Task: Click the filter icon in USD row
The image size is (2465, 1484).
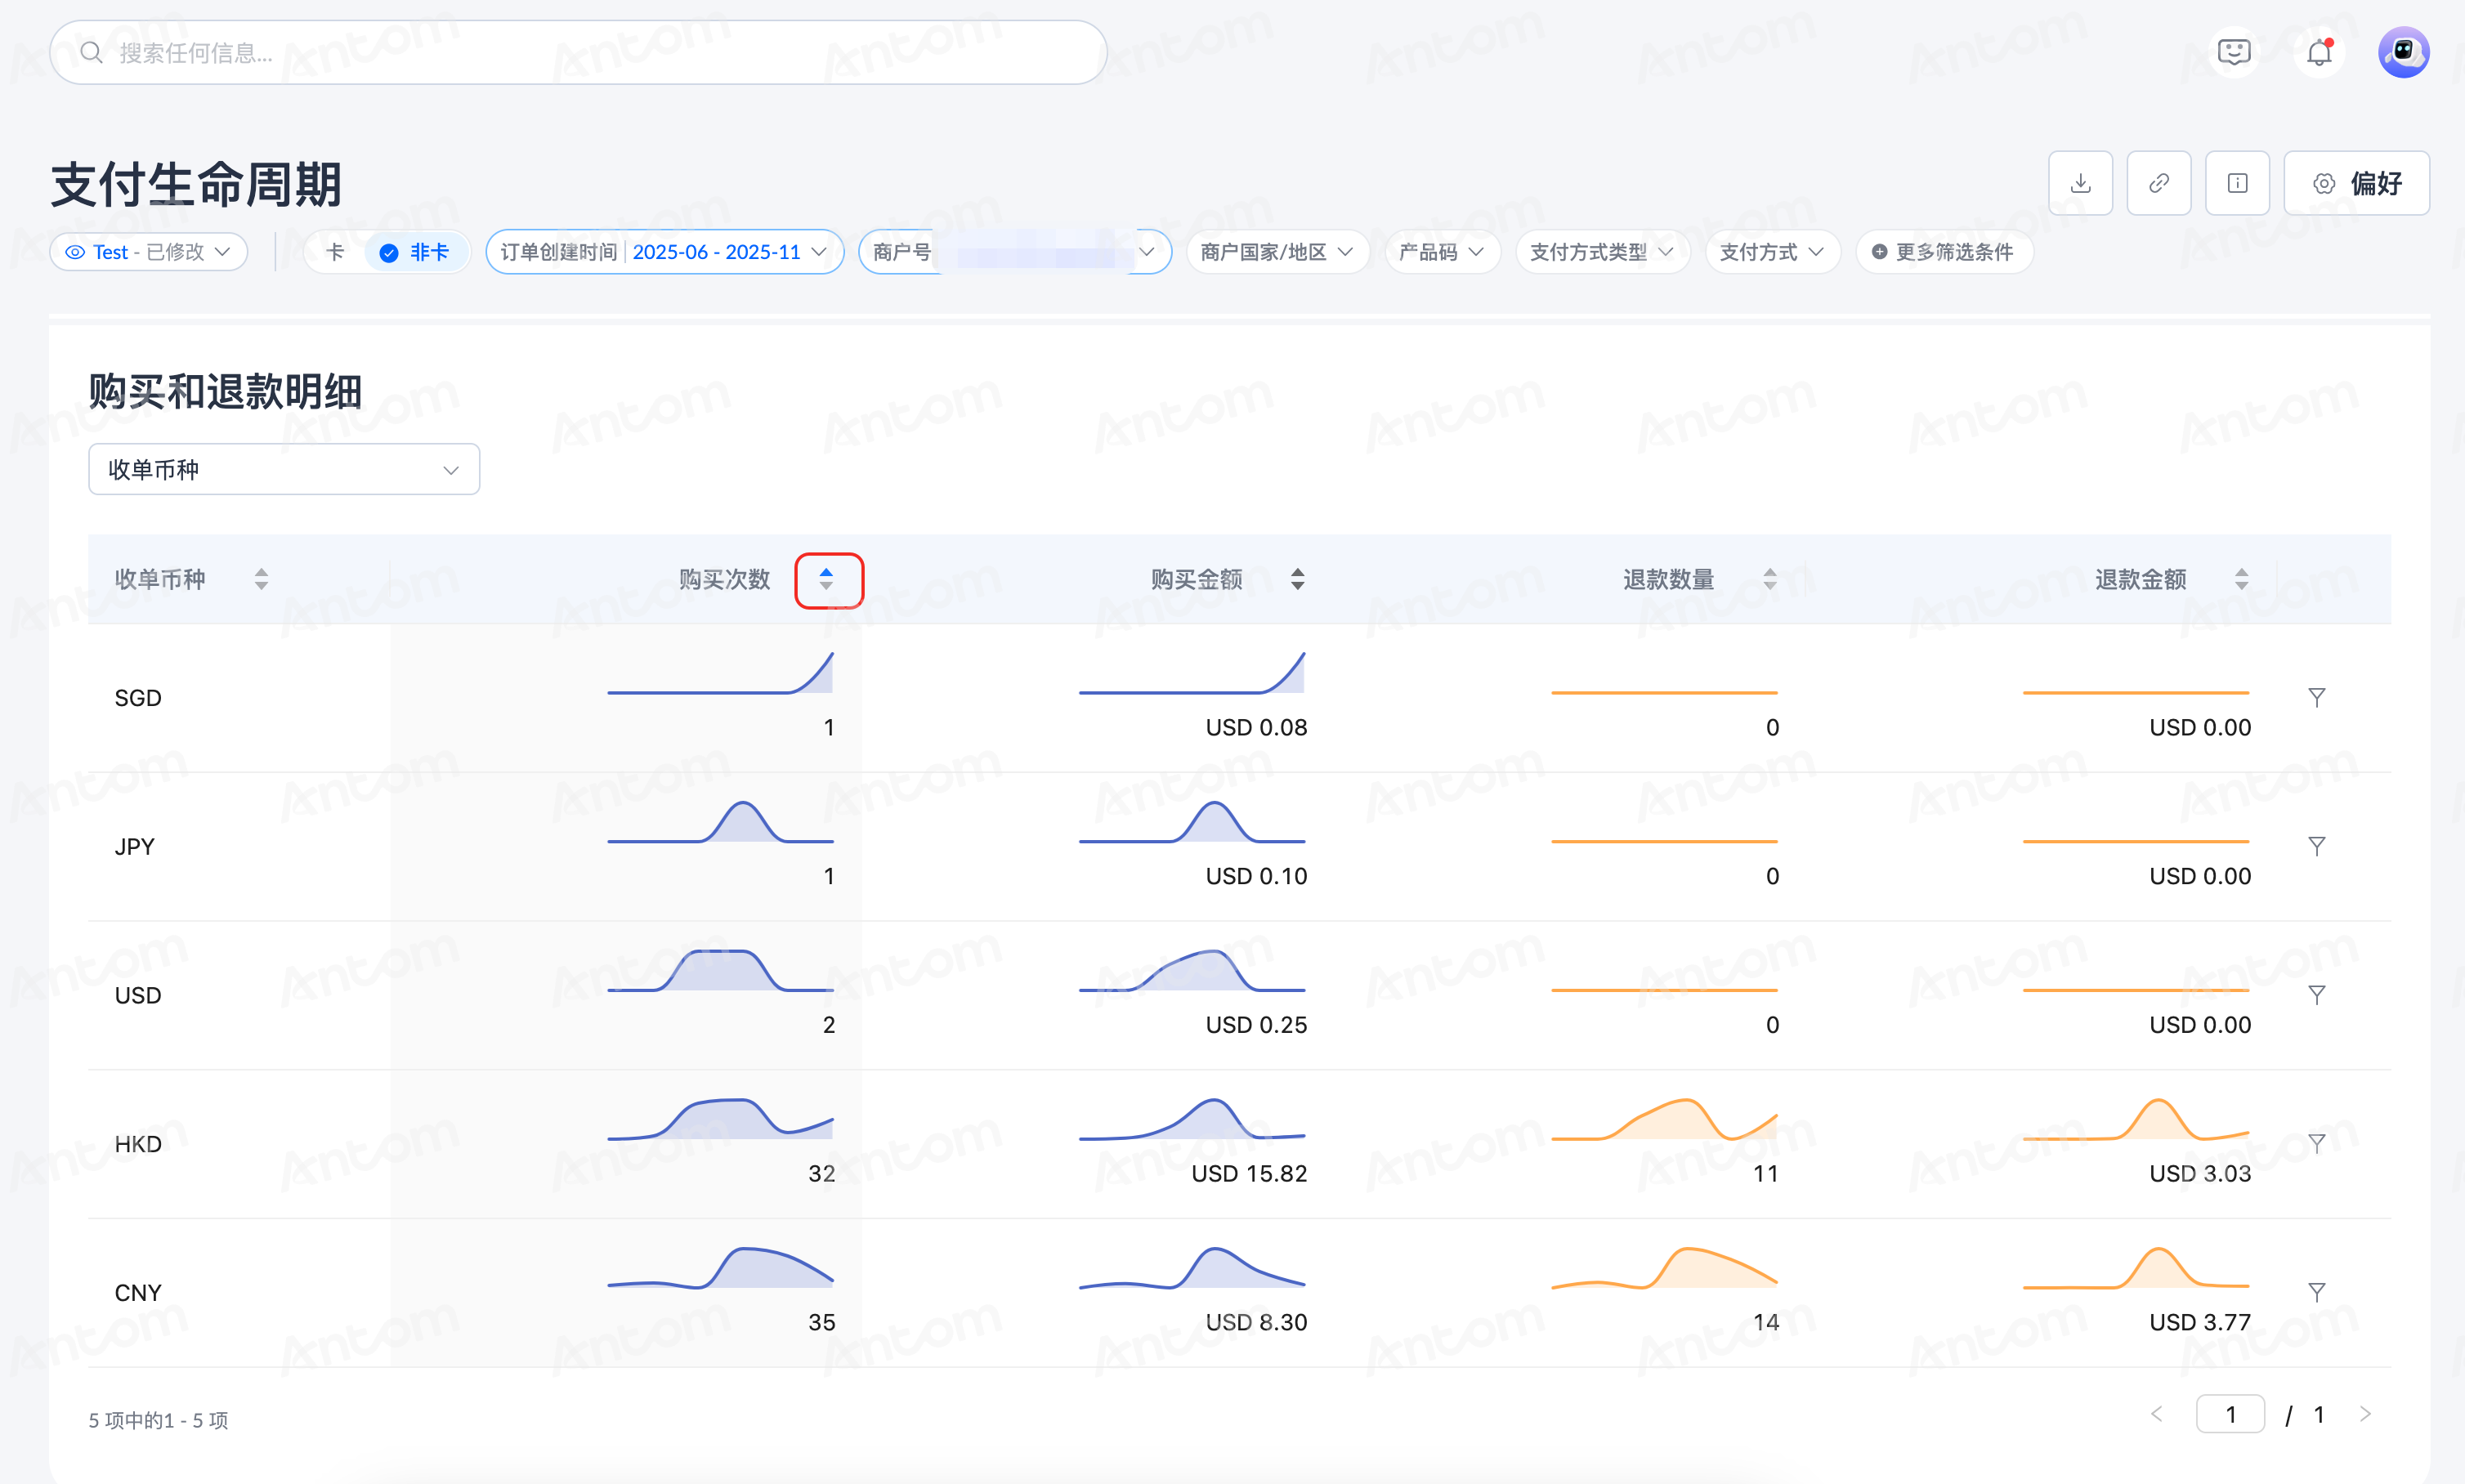Action: point(2316,995)
